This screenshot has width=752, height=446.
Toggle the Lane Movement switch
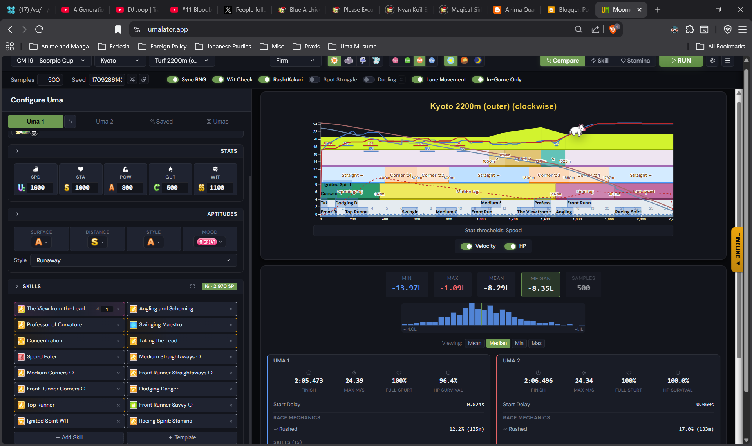pos(417,79)
